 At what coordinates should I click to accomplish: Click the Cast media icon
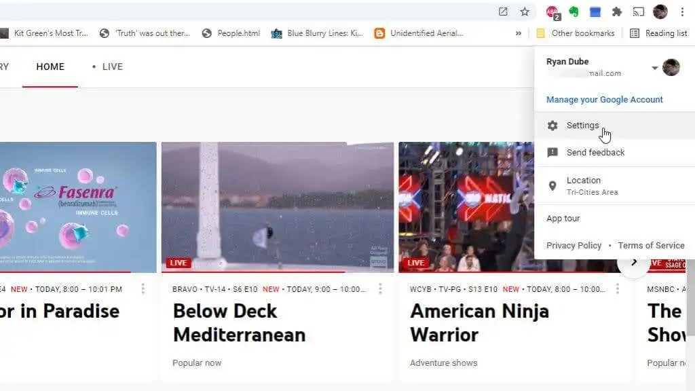pyautogui.click(x=638, y=12)
